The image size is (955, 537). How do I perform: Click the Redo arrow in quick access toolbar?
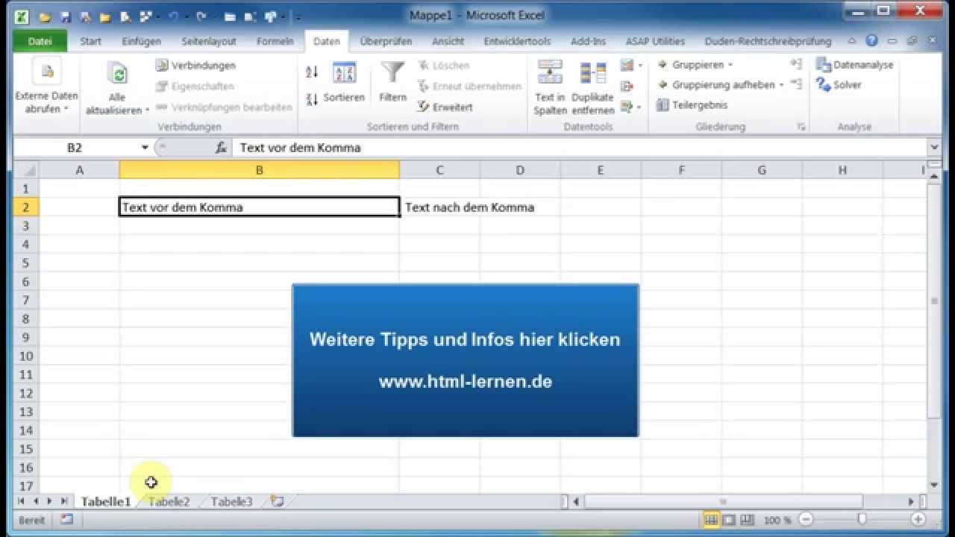coord(201,16)
